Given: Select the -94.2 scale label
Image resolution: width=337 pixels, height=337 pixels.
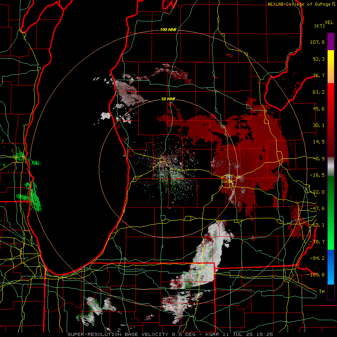Looking at the screenshot, I should (x=317, y=258).
